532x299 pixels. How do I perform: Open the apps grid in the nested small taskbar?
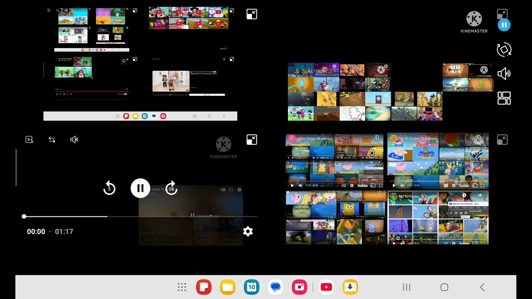pyautogui.click(x=118, y=116)
